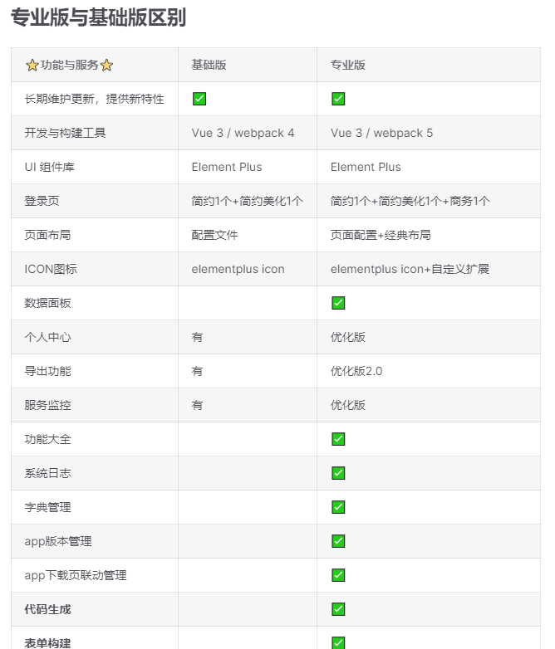The image size is (555, 649).
Task: Click the 基础版 column header
Action: 209,65
